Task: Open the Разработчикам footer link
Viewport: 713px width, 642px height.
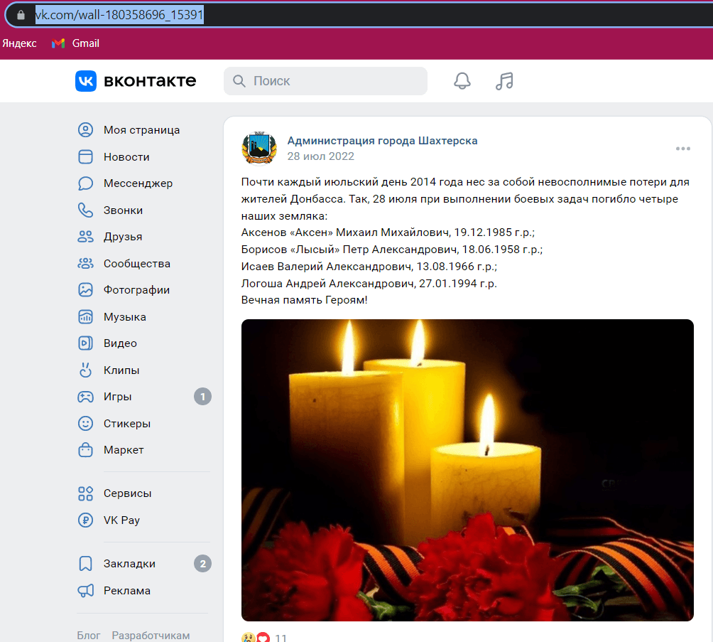Action: point(151,636)
